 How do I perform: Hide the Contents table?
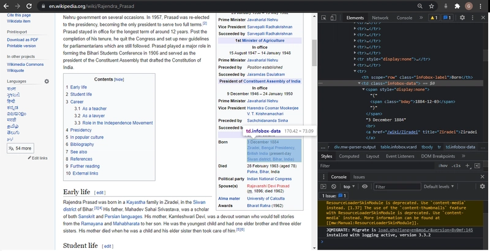click(x=119, y=80)
